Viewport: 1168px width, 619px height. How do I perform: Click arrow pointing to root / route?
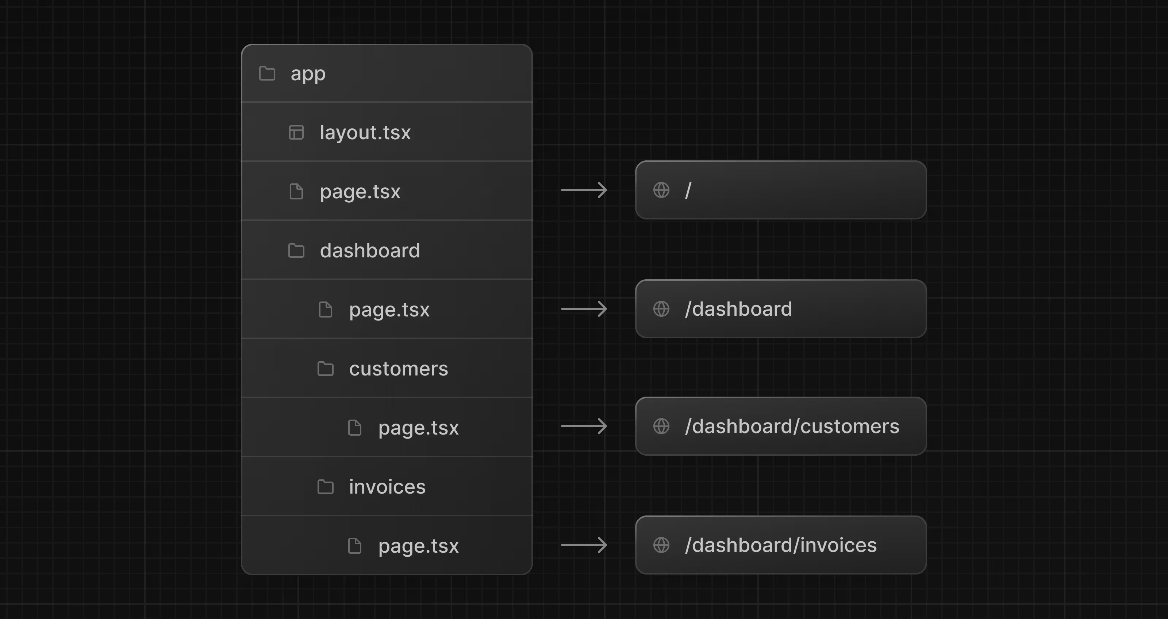click(x=584, y=190)
